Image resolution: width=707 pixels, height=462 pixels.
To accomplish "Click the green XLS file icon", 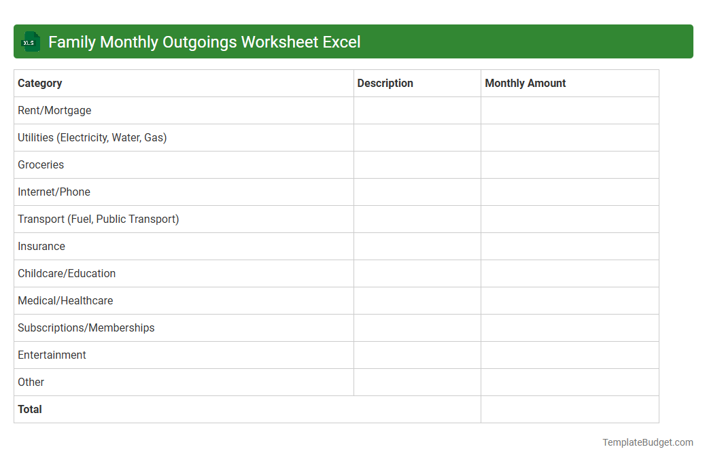I will point(30,41).
